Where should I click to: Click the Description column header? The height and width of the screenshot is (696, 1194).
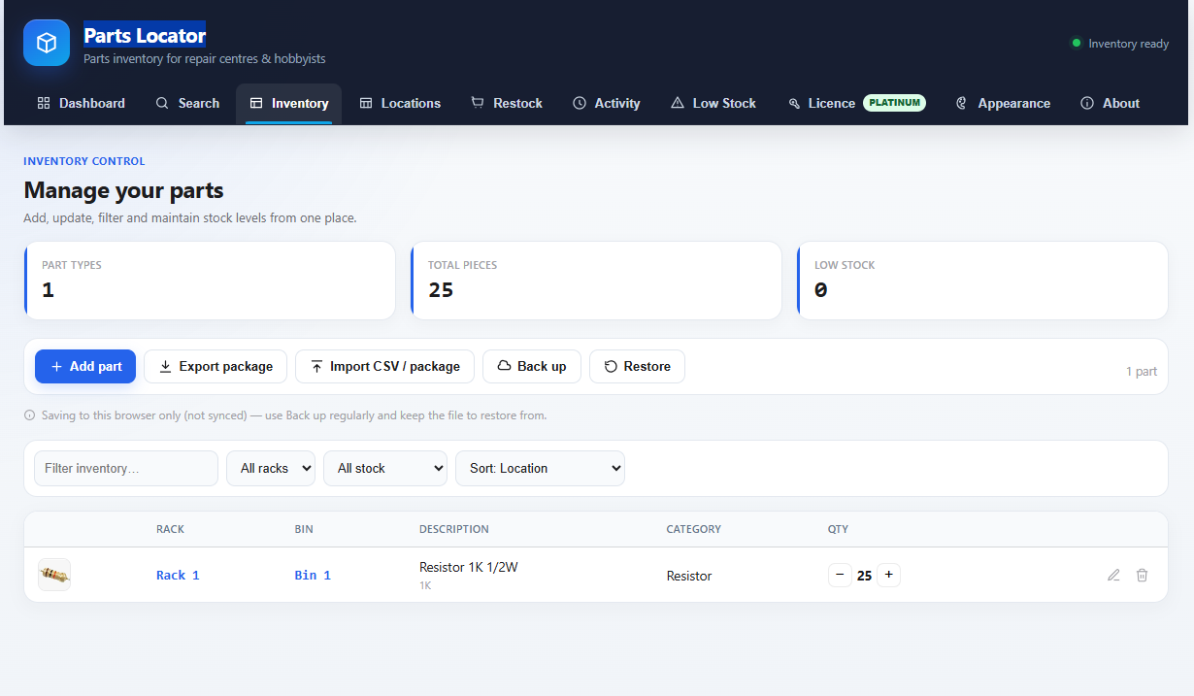(454, 529)
